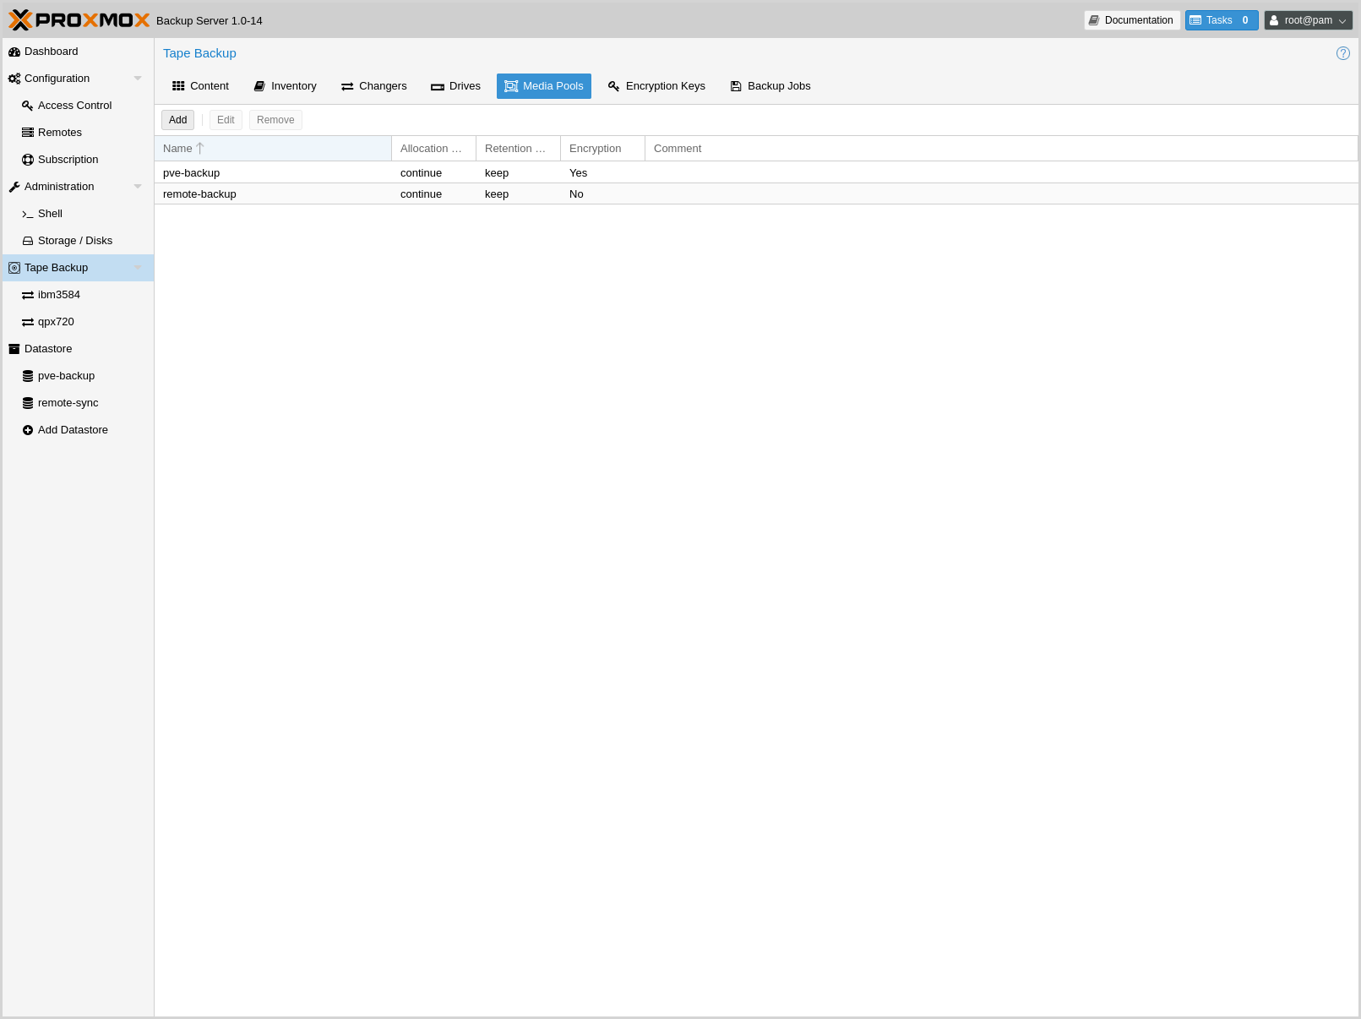
Task: Select the ibm3584 tape changer
Action: [58, 295]
